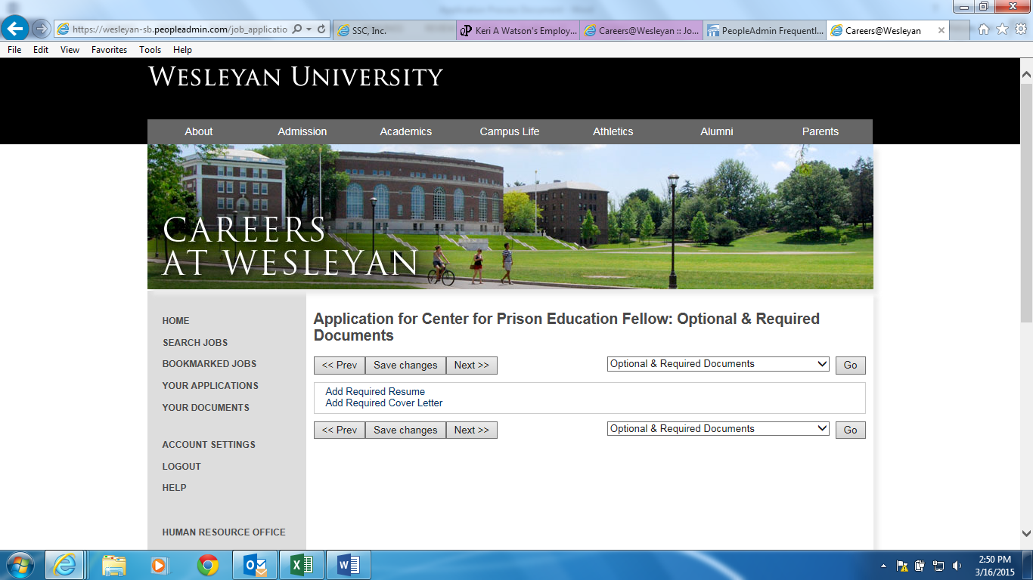Click the lower Save changes button

[405, 430]
